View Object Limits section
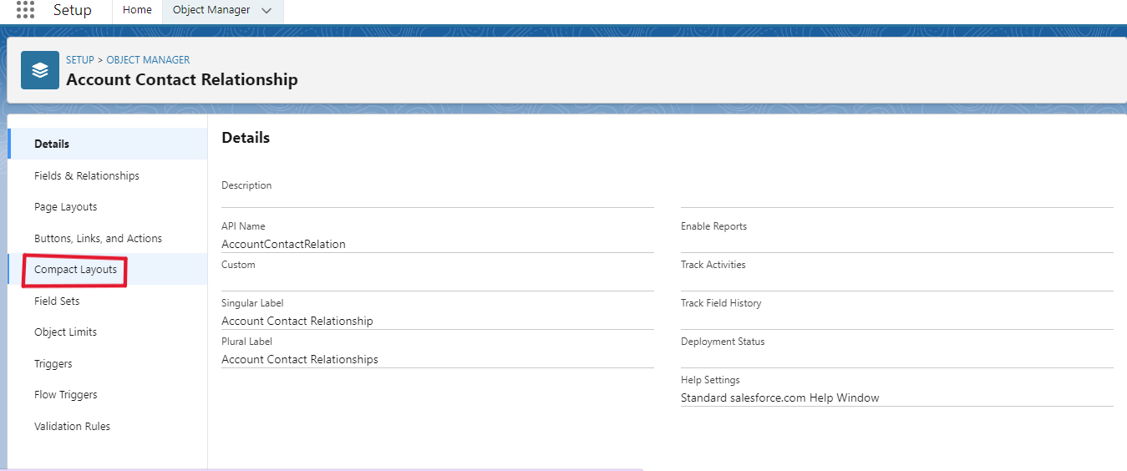Image resolution: width=1127 pixels, height=471 pixels. [65, 332]
